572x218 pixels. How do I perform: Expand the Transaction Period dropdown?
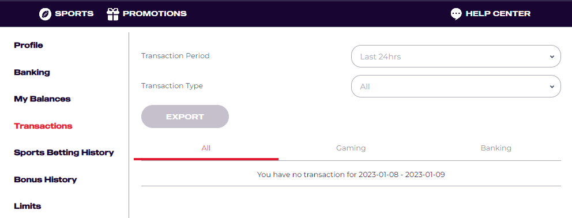(456, 57)
